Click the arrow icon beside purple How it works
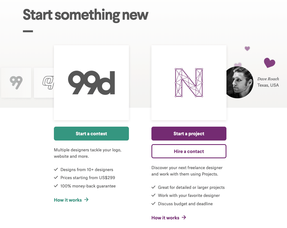Screen dimensions: 287x228 click(x=184, y=217)
